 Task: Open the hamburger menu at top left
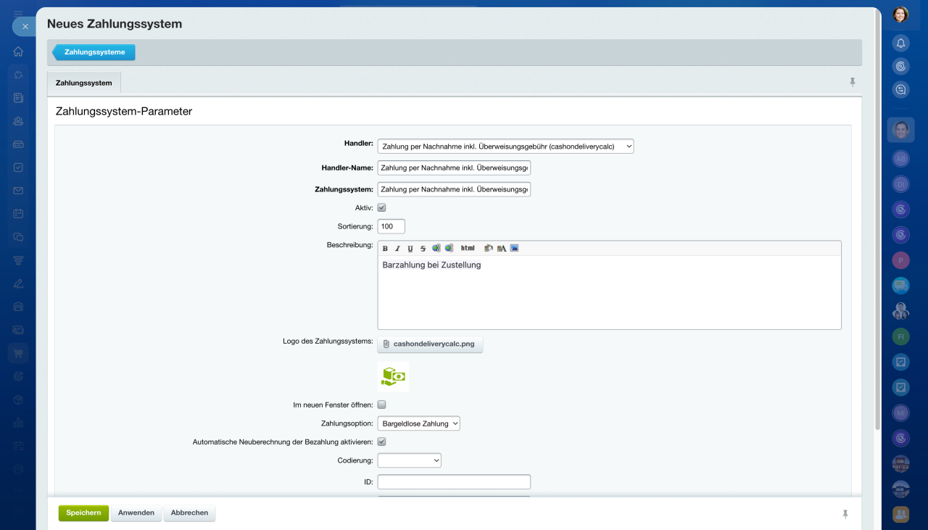click(x=18, y=14)
